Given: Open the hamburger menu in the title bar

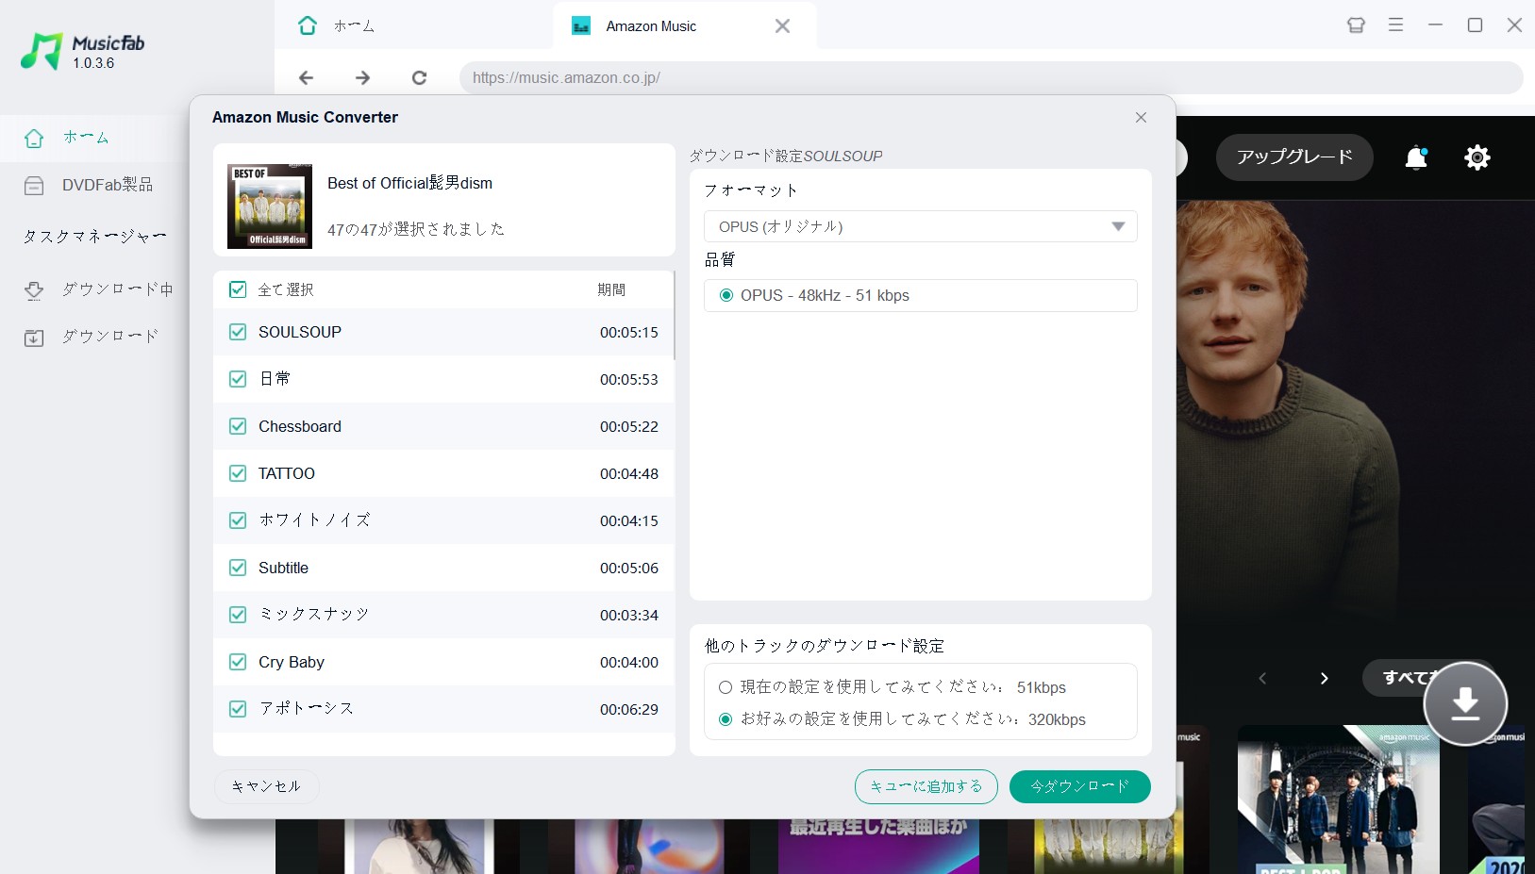Looking at the screenshot, I should click(x=1395, y=25).
